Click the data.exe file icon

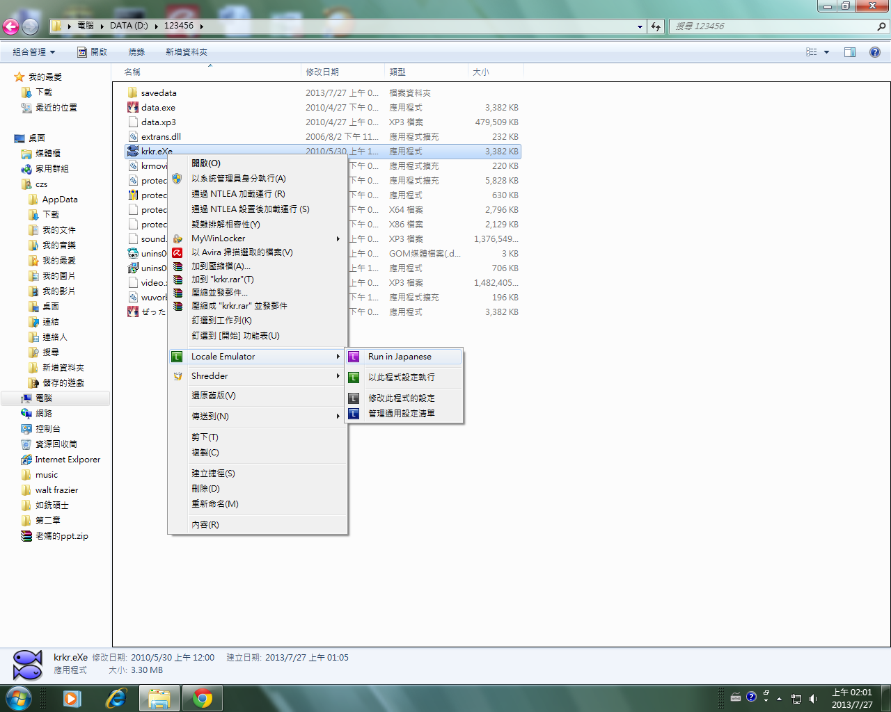coord(133,108)
